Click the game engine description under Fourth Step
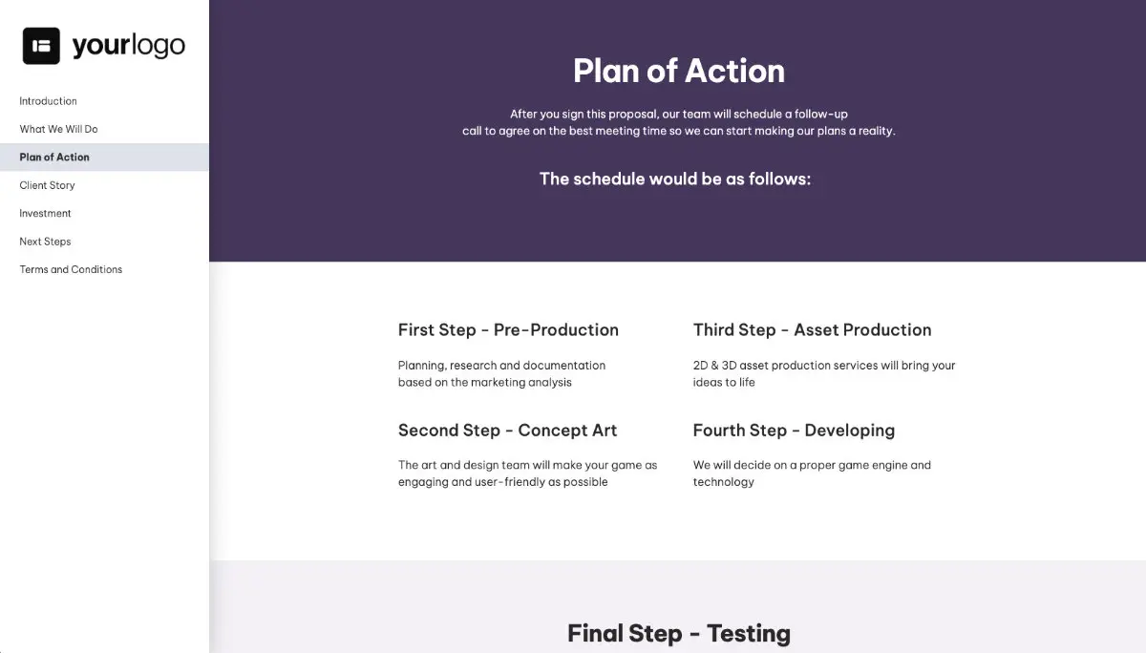The width and height of the screenshot is (1146, 653). click(812, 473)
